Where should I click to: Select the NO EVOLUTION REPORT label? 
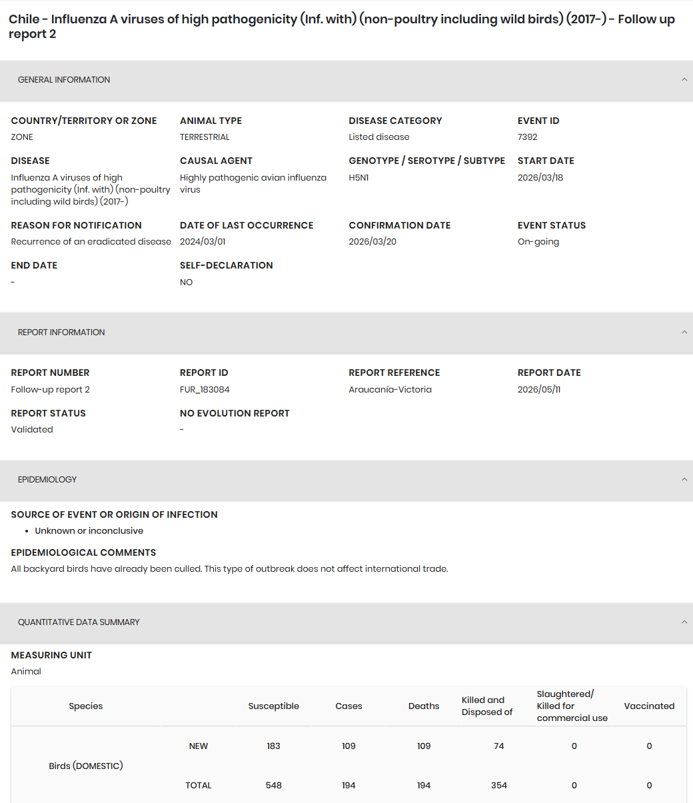235,414
